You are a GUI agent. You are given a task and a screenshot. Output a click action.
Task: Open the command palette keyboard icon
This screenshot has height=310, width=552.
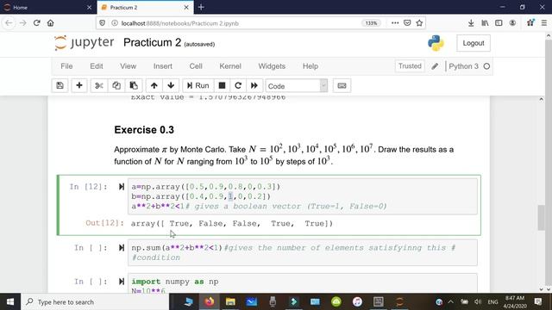point(342,85)
